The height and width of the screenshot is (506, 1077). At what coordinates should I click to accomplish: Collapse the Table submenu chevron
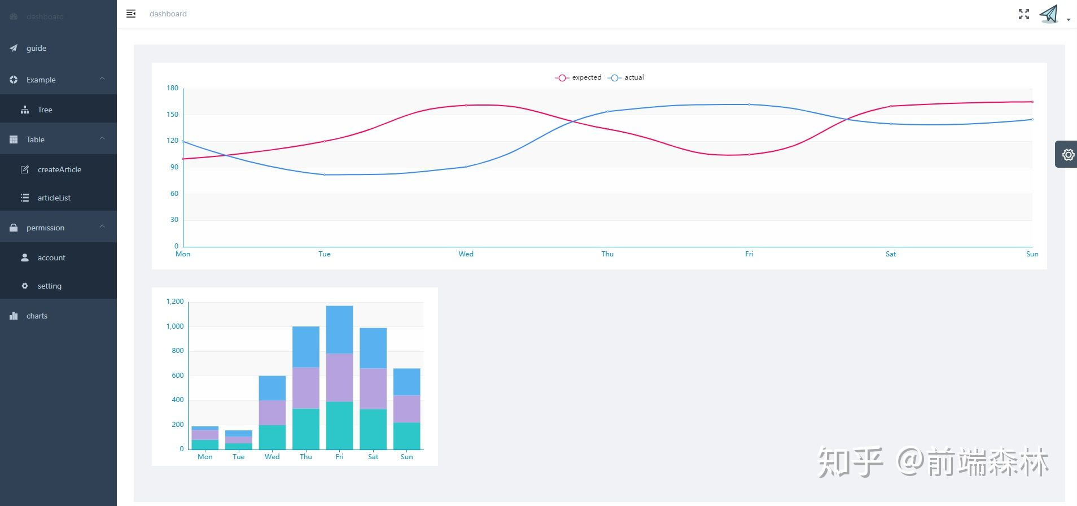click(x=102, y=138)
